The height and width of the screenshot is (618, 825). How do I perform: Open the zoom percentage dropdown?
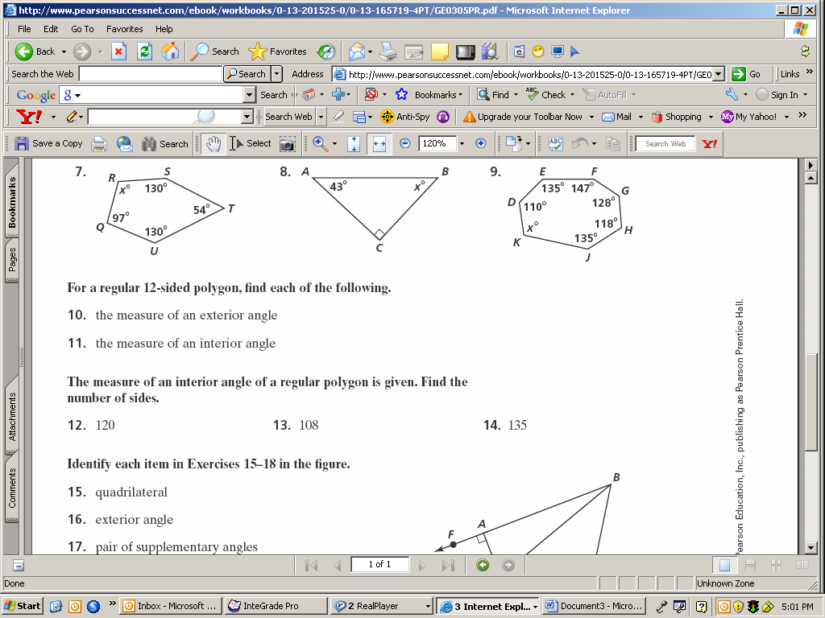(x=461, y=144)
